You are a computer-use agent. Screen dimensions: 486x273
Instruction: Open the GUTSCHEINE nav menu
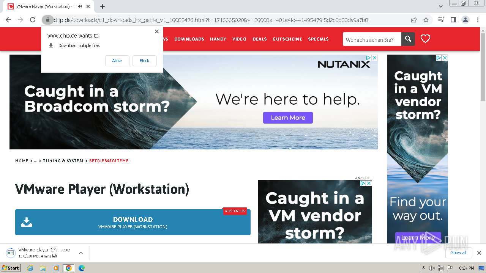(287, 39)
